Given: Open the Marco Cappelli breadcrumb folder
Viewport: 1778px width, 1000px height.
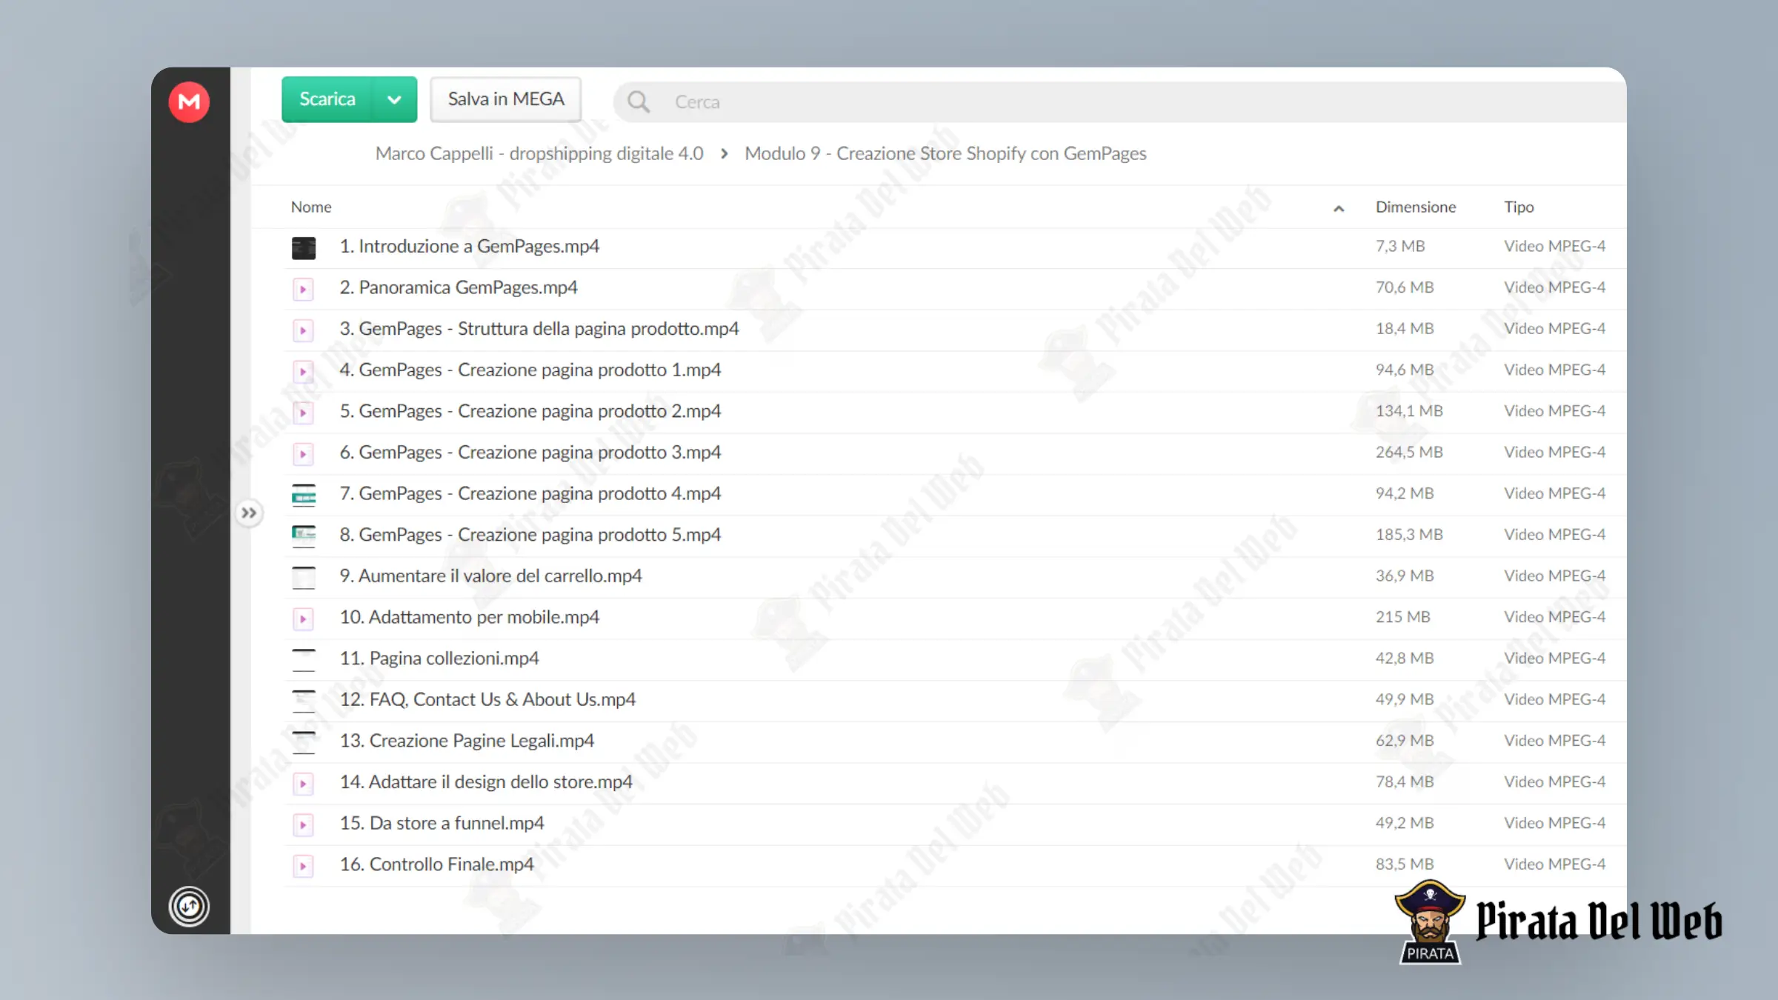Looking at the screenshot, I should click(x=539, y=153).
